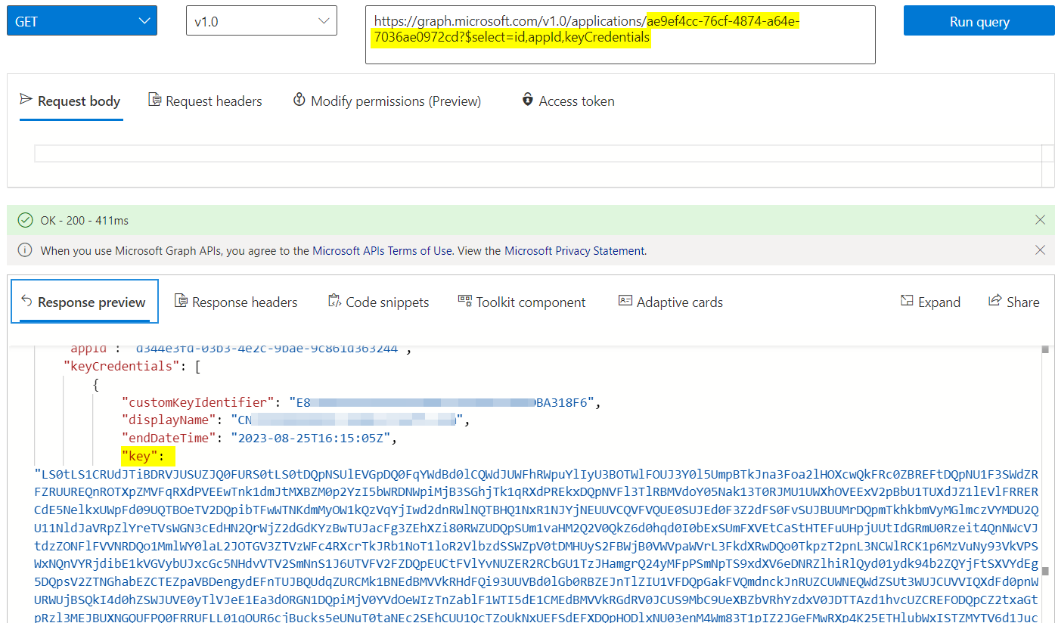The image size is (1055, 623).
Task: Click the info icon in terms notice
Action: [26, 250]
